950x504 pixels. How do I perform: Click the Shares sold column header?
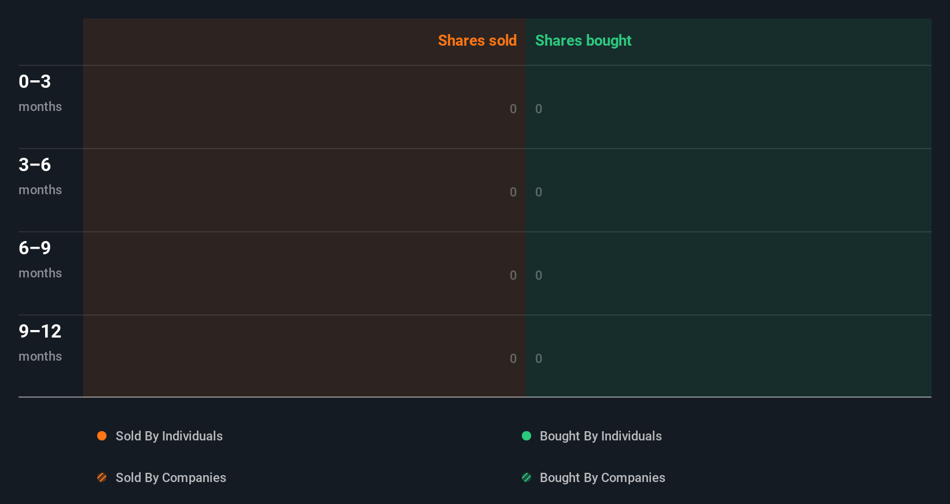[477, 40]
